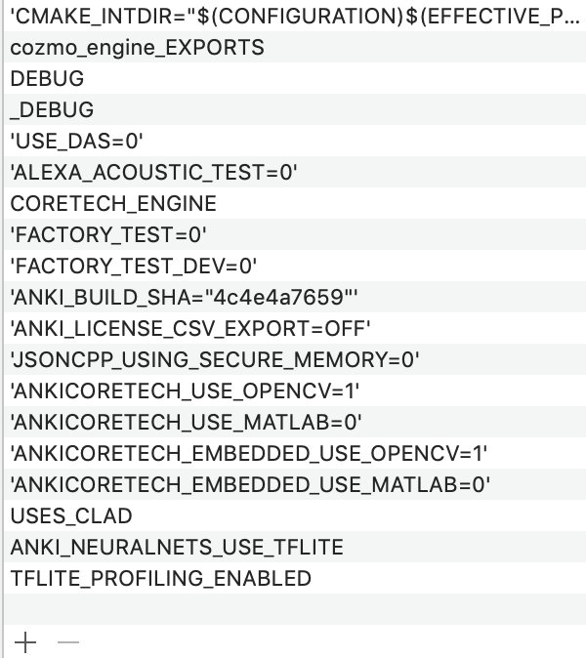Viewport: 586px width, 658px height.
Task: Click the minus icon to remove a definition
Action: point(66,642)
